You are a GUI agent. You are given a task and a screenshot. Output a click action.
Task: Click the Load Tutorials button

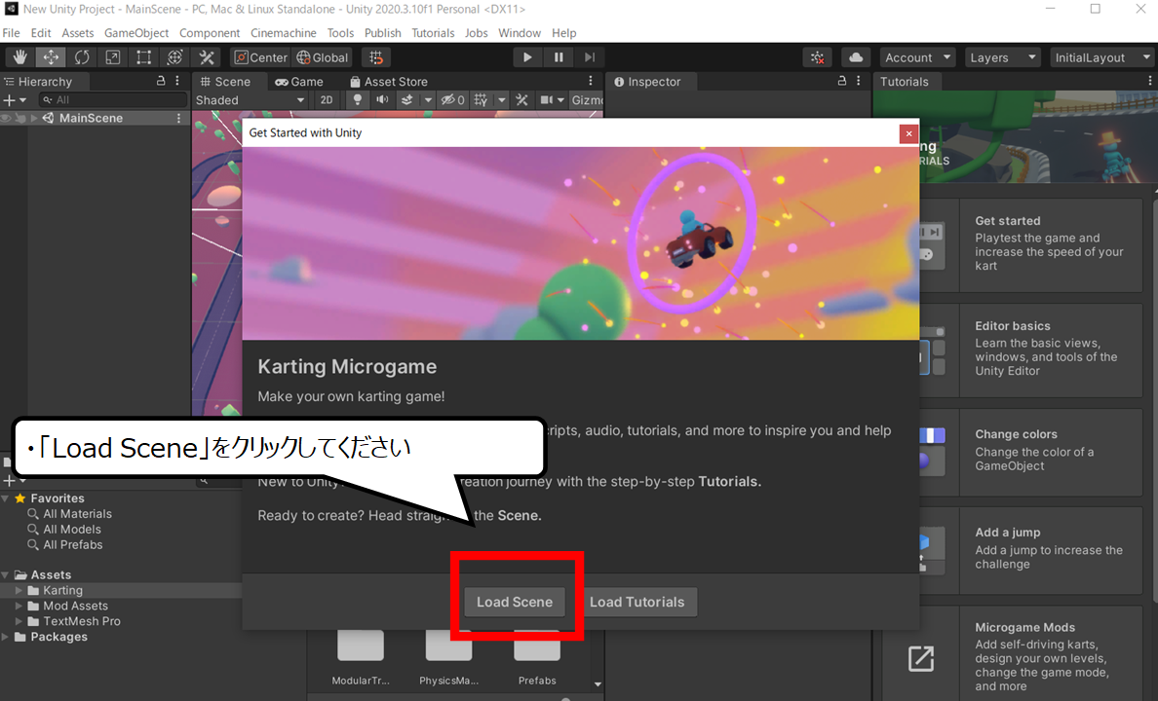point(637,602)
